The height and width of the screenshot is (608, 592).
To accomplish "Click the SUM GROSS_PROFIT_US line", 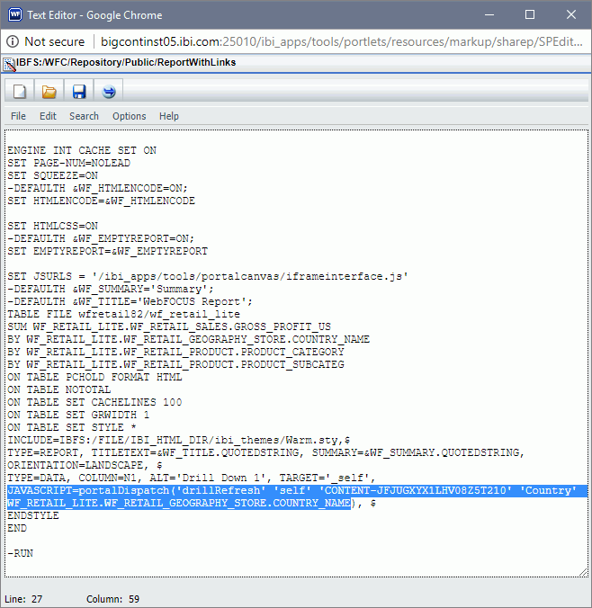I will point(169,326).
